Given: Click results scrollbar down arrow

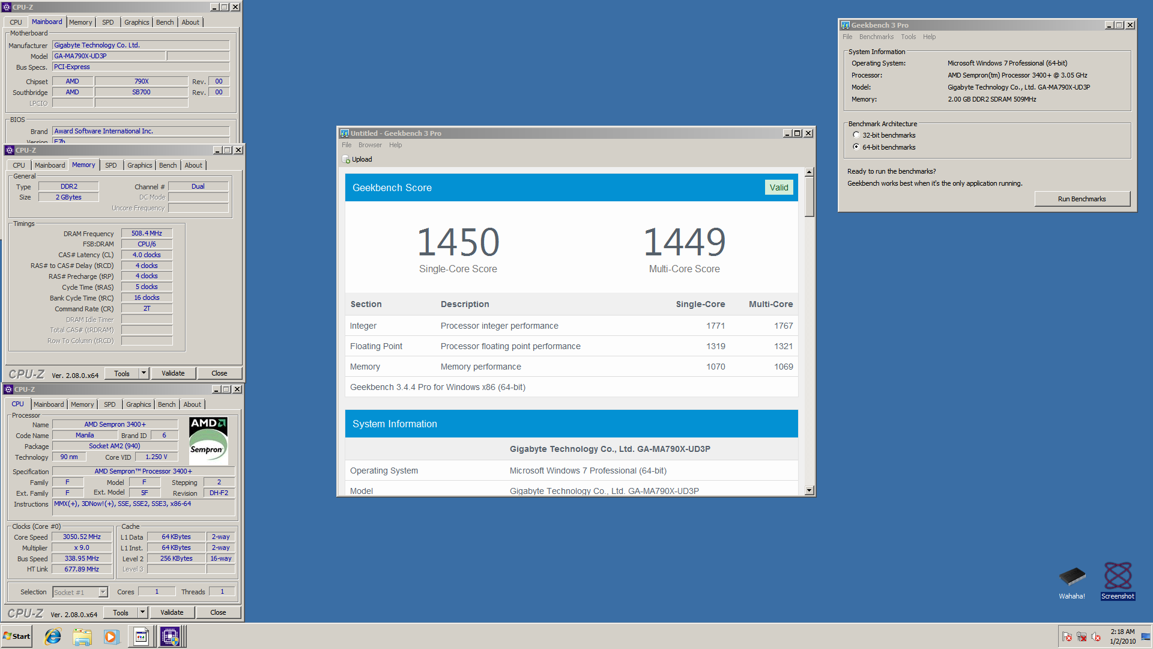Looking at the screenshot, I should coord(809,490).
